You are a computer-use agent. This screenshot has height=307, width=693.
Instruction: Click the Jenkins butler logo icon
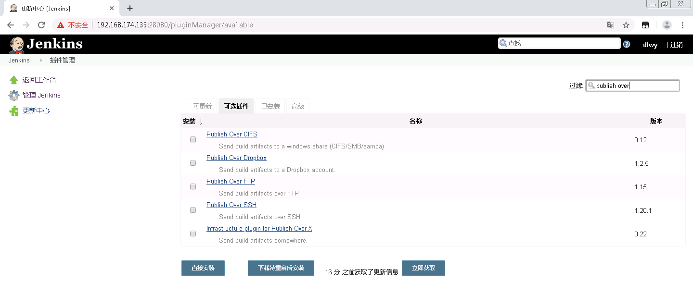coord(16,45)
